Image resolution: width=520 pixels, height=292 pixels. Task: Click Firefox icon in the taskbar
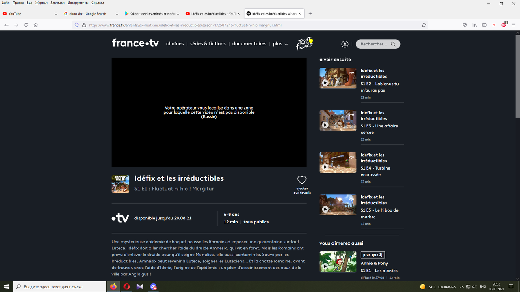[113, 286]
